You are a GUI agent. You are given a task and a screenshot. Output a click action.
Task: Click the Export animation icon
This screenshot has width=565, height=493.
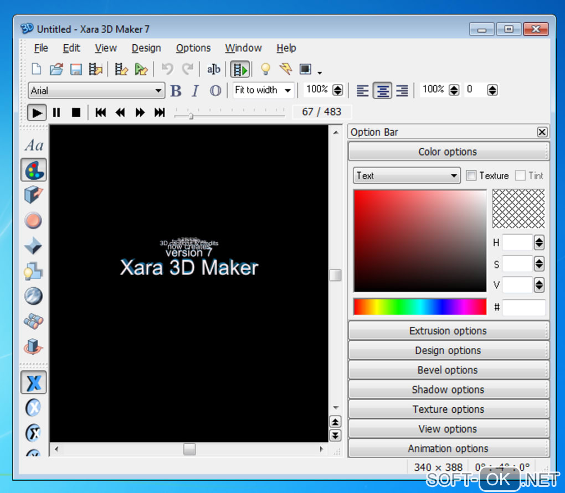[95, 69]
